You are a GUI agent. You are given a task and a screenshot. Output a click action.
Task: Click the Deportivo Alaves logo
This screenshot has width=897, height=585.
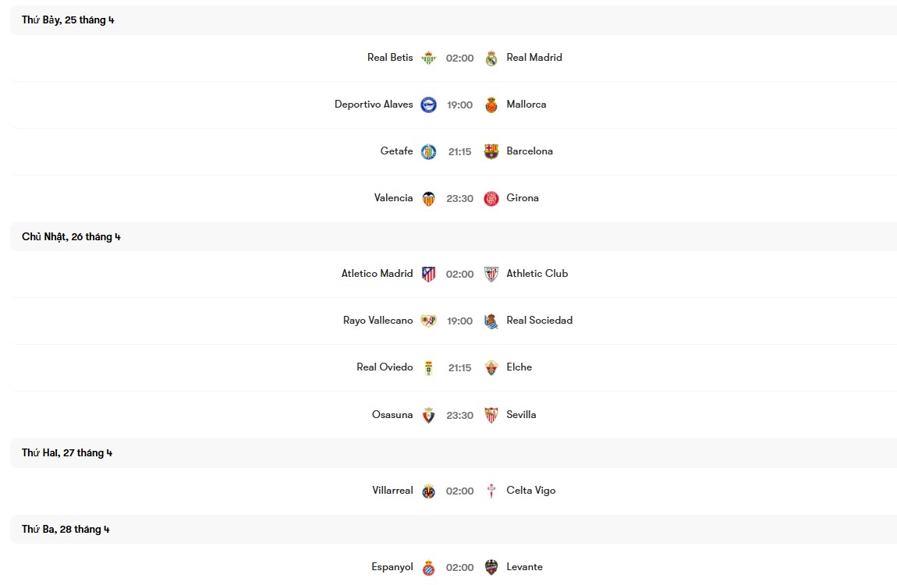(428, 105)
